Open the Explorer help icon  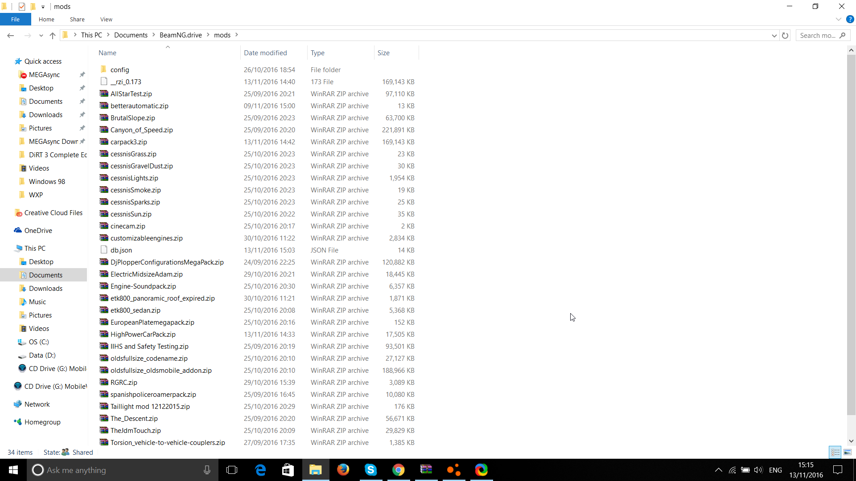(x=850, y=19)
